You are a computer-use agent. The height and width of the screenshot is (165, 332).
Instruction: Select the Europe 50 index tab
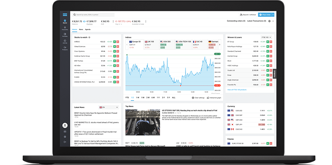point(136,45)
